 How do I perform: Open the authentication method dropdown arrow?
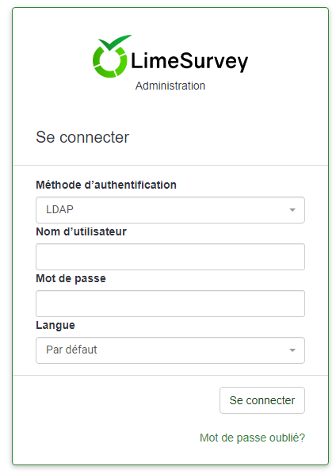[x=292, y=210]
